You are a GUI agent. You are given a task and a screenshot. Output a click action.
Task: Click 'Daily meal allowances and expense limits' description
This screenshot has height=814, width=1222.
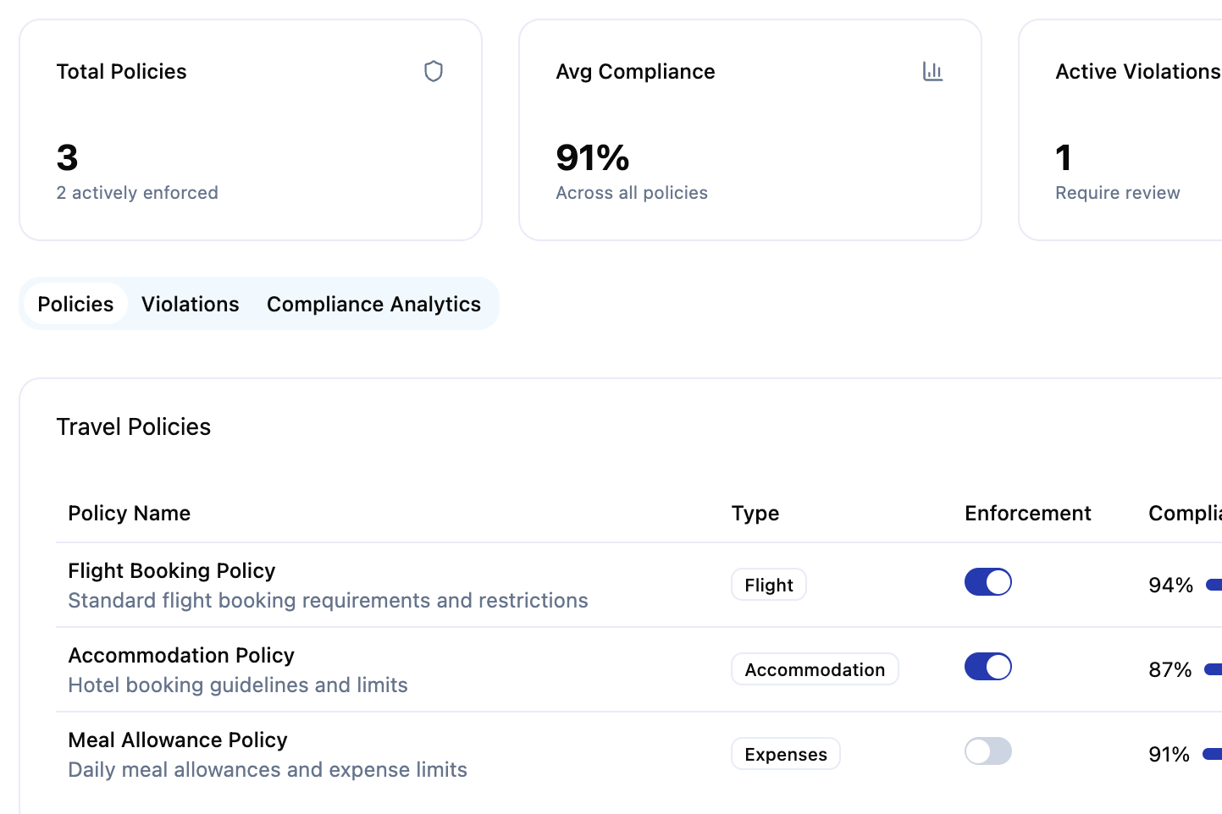point(268,770)
